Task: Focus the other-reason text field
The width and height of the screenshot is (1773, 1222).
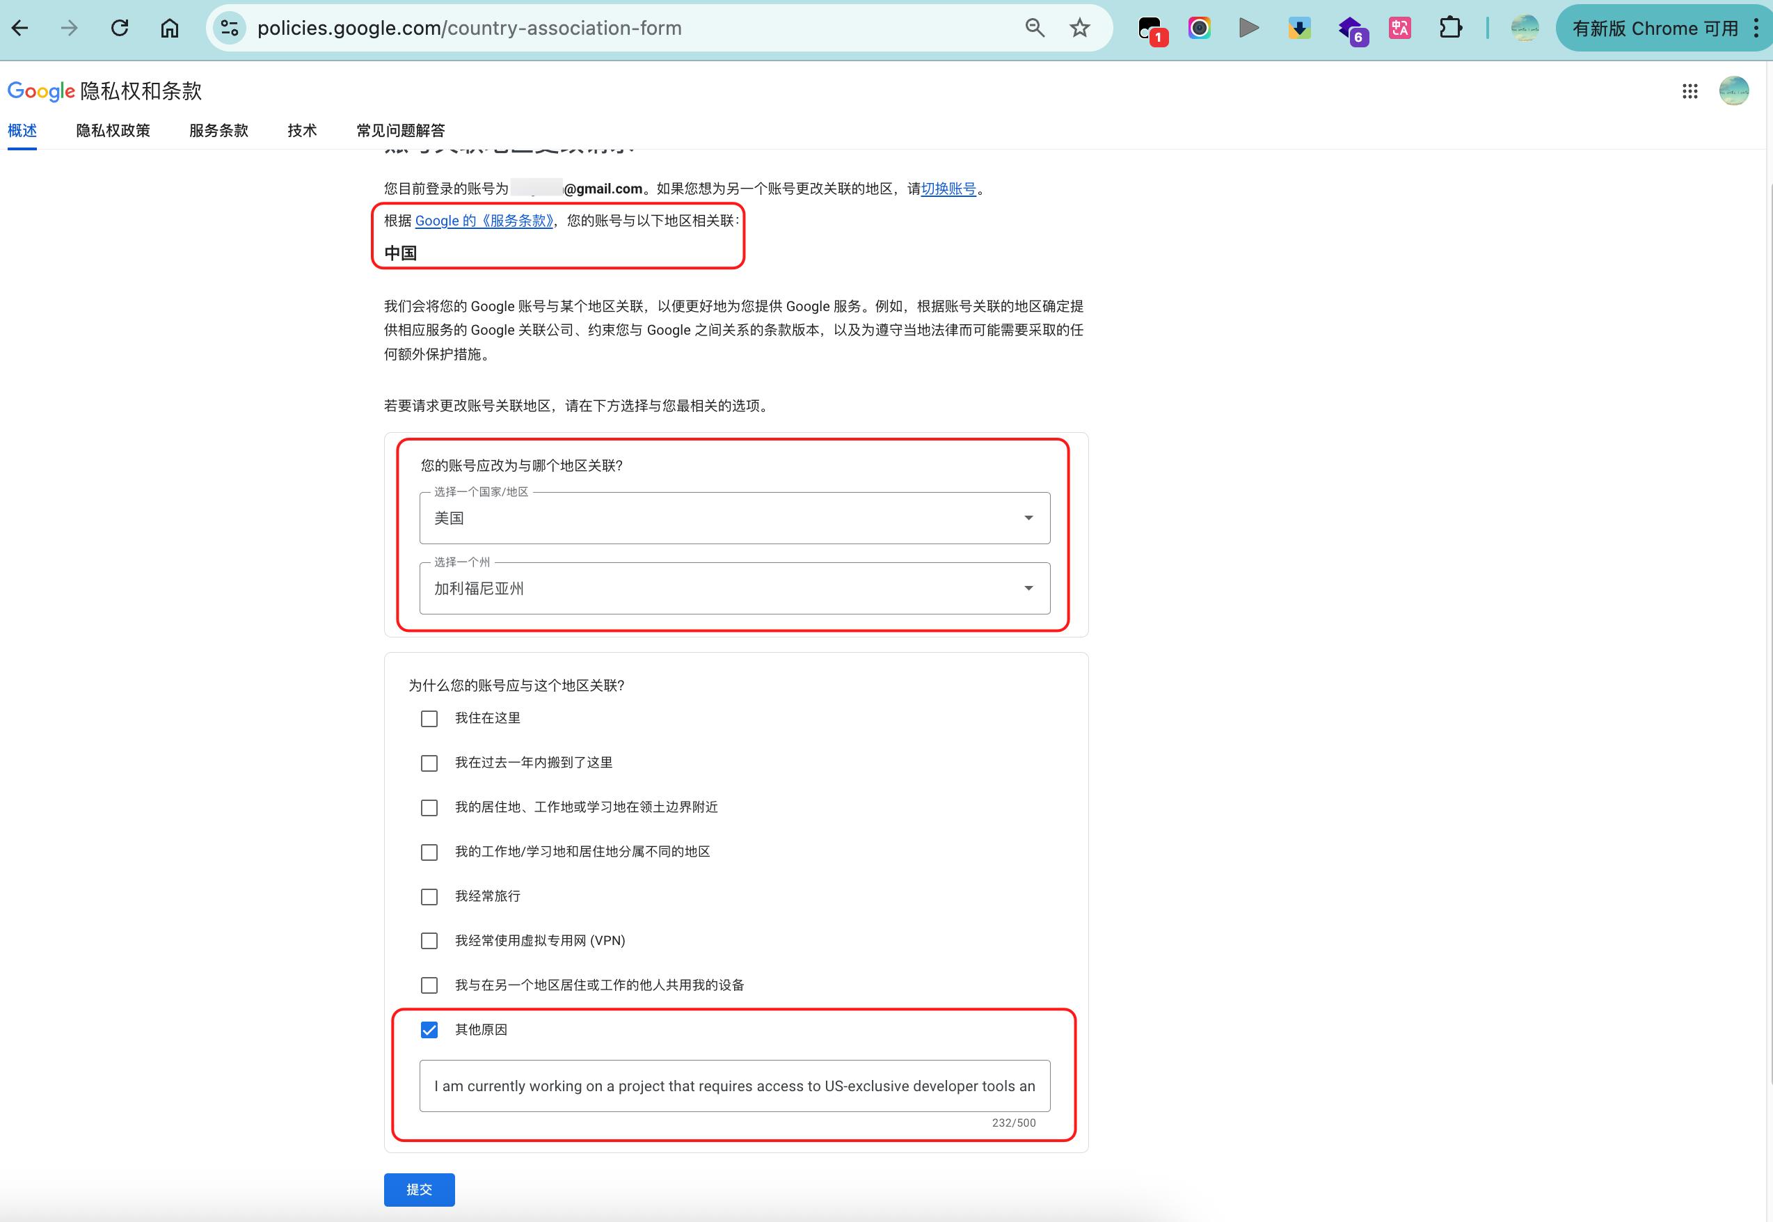Action: (734, 1086)
